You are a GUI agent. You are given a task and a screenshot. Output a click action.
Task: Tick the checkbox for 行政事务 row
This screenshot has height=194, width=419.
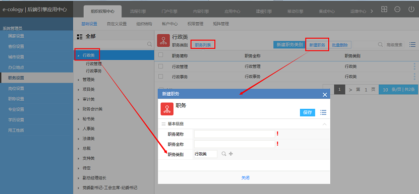(161, 77)
